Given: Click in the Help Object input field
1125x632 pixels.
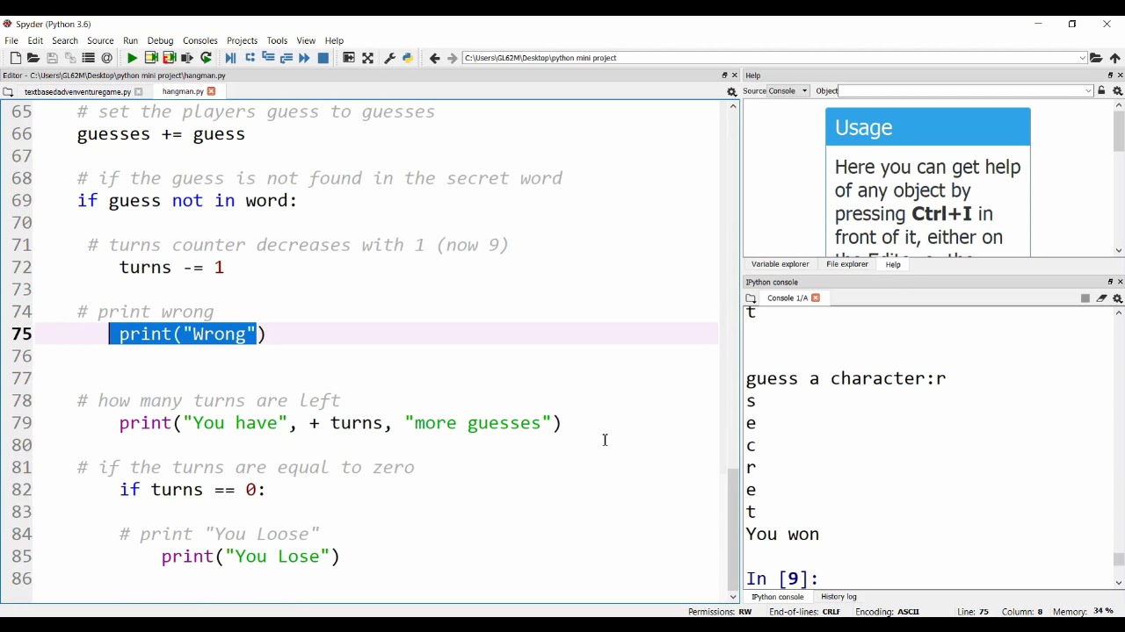Looking at the screenshot, I should [x=962, y=90].
